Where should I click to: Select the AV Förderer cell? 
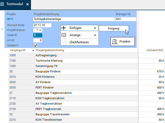86,82
